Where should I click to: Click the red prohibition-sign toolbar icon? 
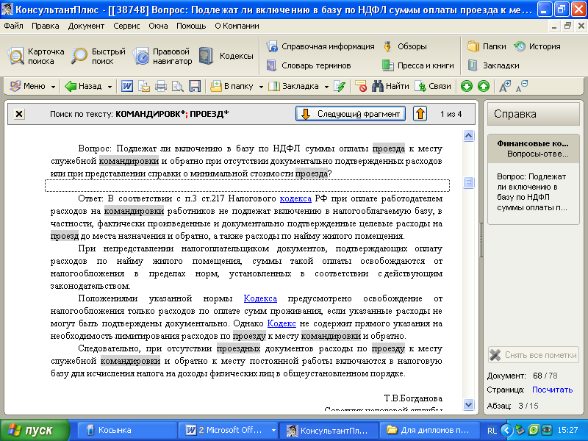click(361, 86)
